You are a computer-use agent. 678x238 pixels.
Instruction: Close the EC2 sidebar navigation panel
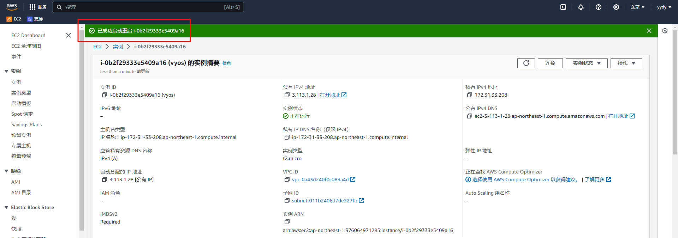(69, 35)
